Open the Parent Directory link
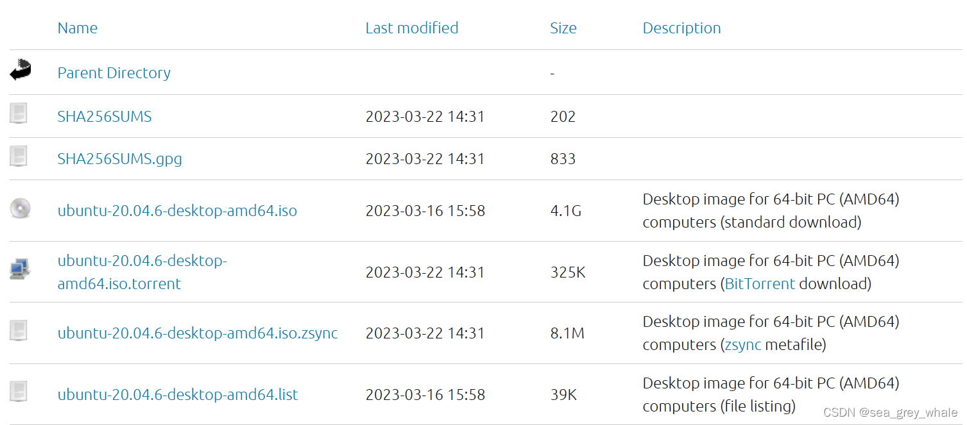The height and width of the screenshot is (425, 967). (x=114, y=72)
